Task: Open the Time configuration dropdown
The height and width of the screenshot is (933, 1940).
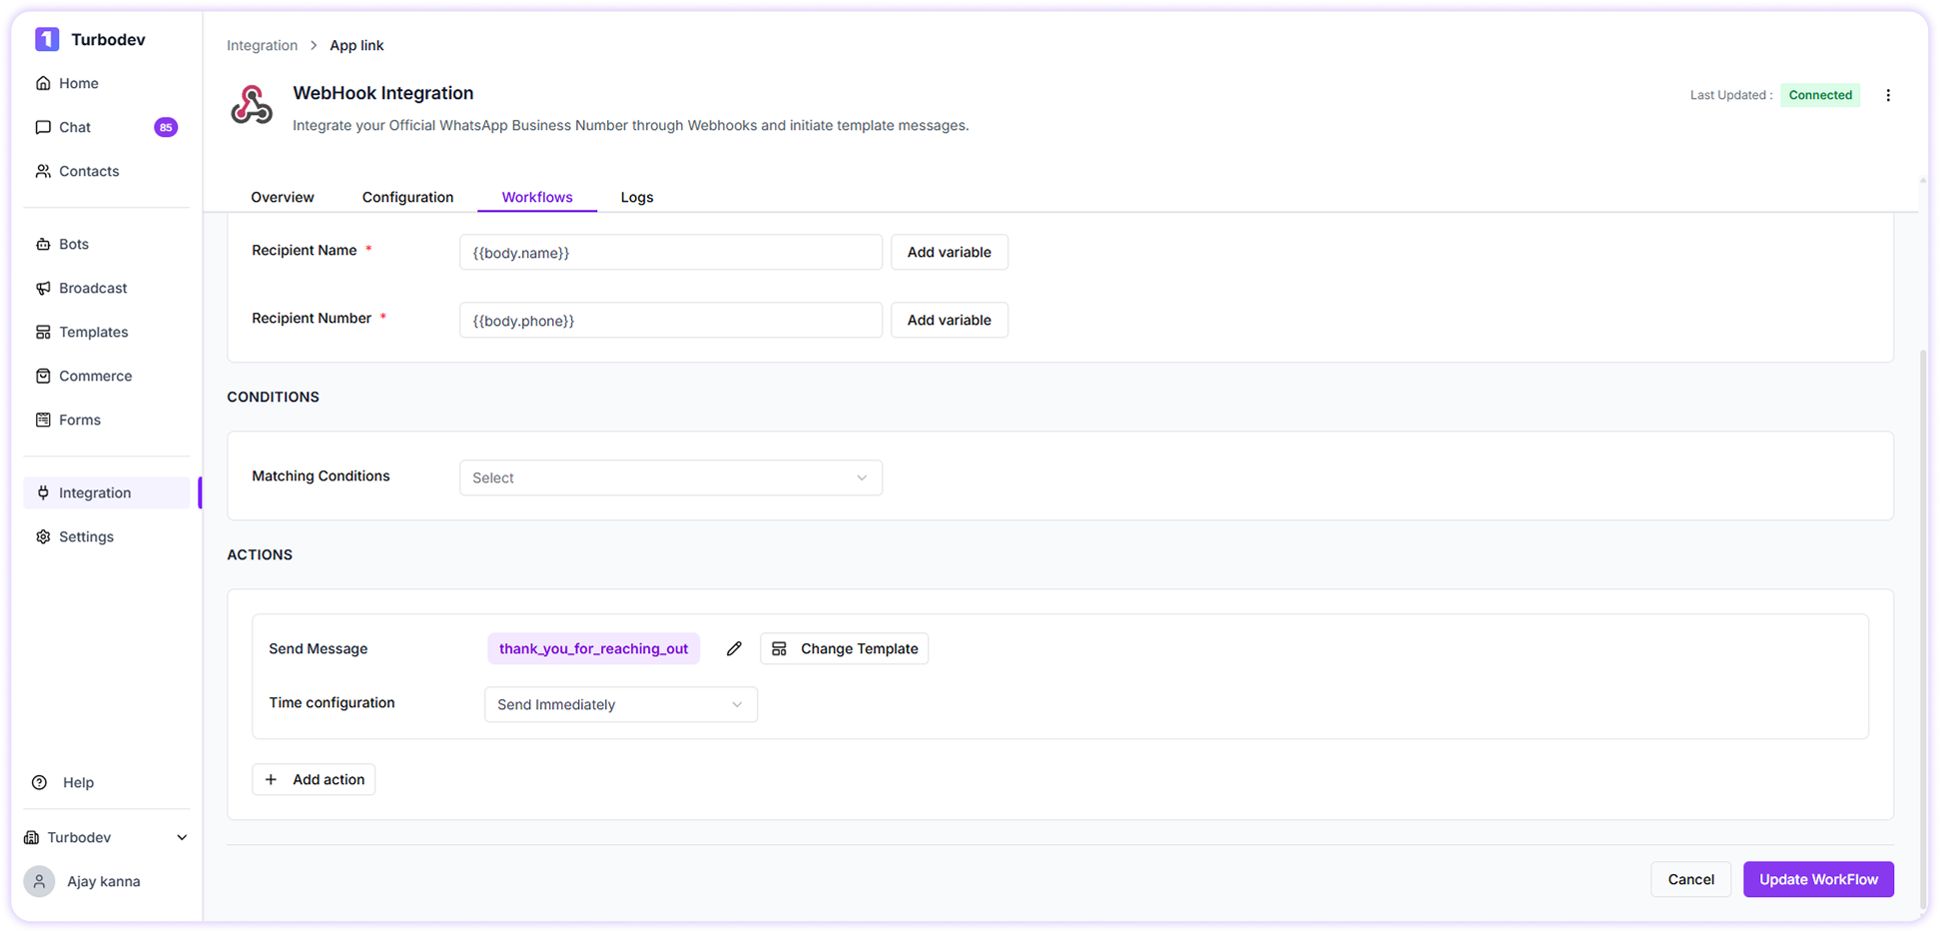Action: point(620,704)
